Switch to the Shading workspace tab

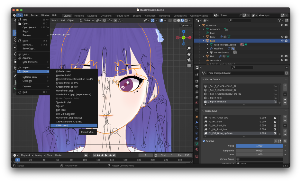coord(137,16)
